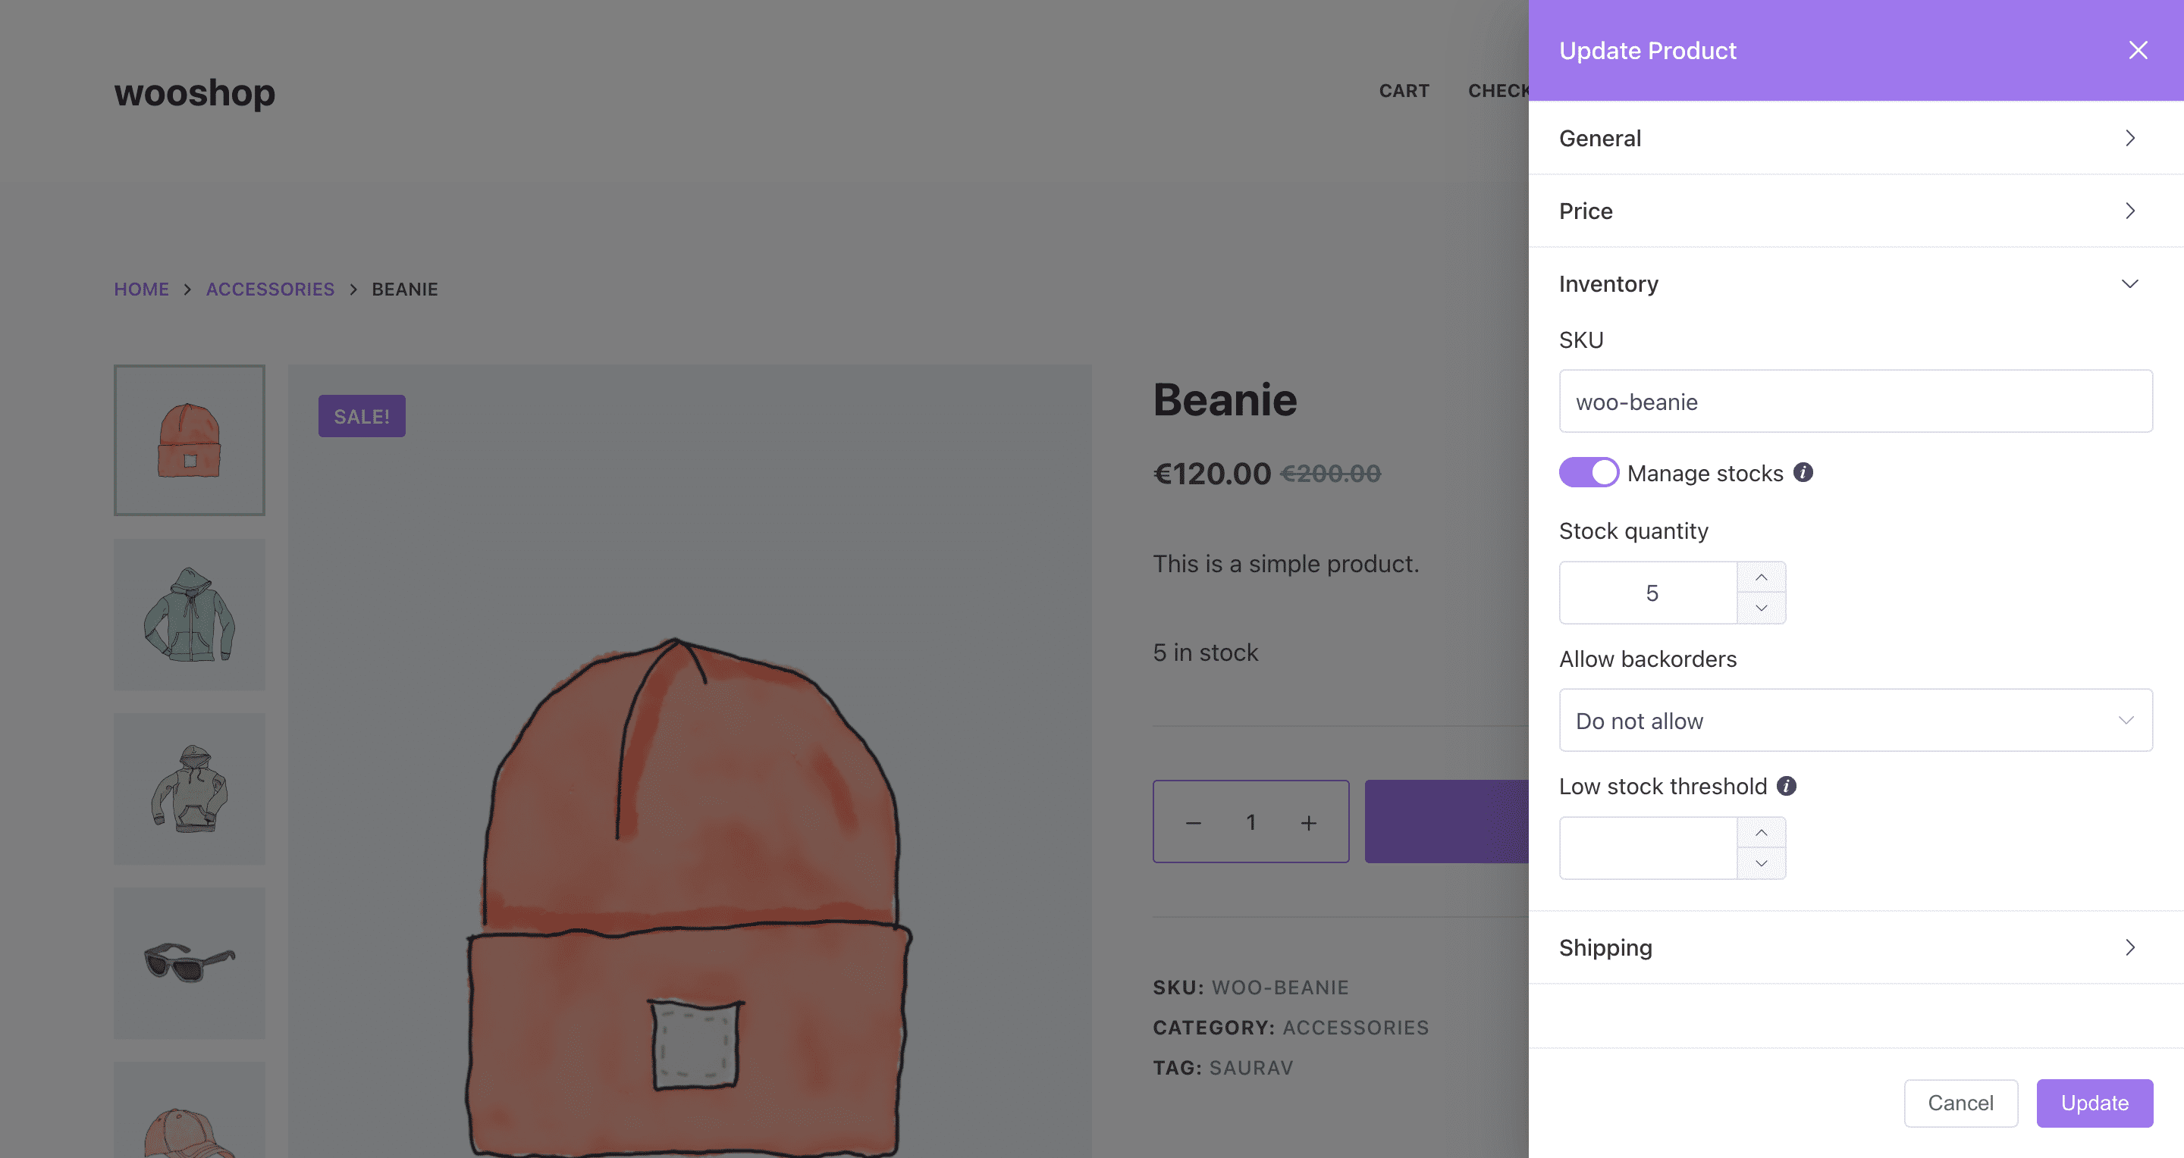Click Cancel to discard product changes
The image size is (2184, 1158).
tap(1960, 1102)
